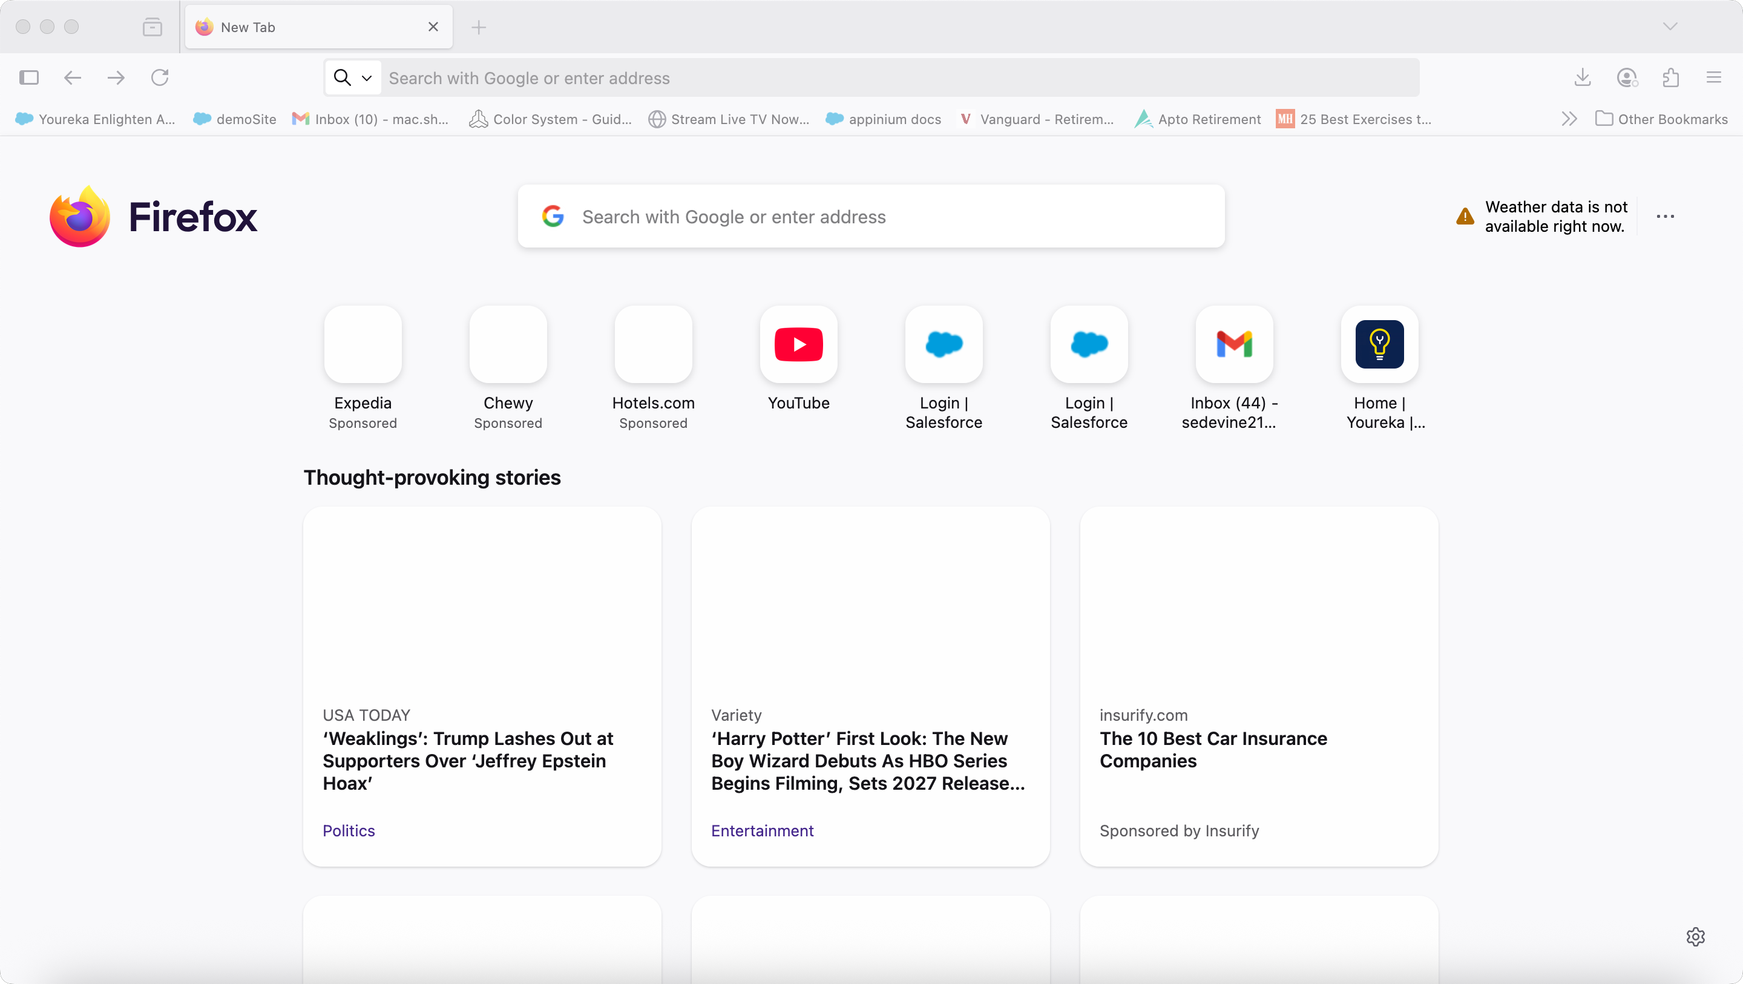The height and width of the screenshot is (984, 1743).
Task: Open Apto Retirement bookmark
Action: pyautogui.click(x=1198, y=119)
